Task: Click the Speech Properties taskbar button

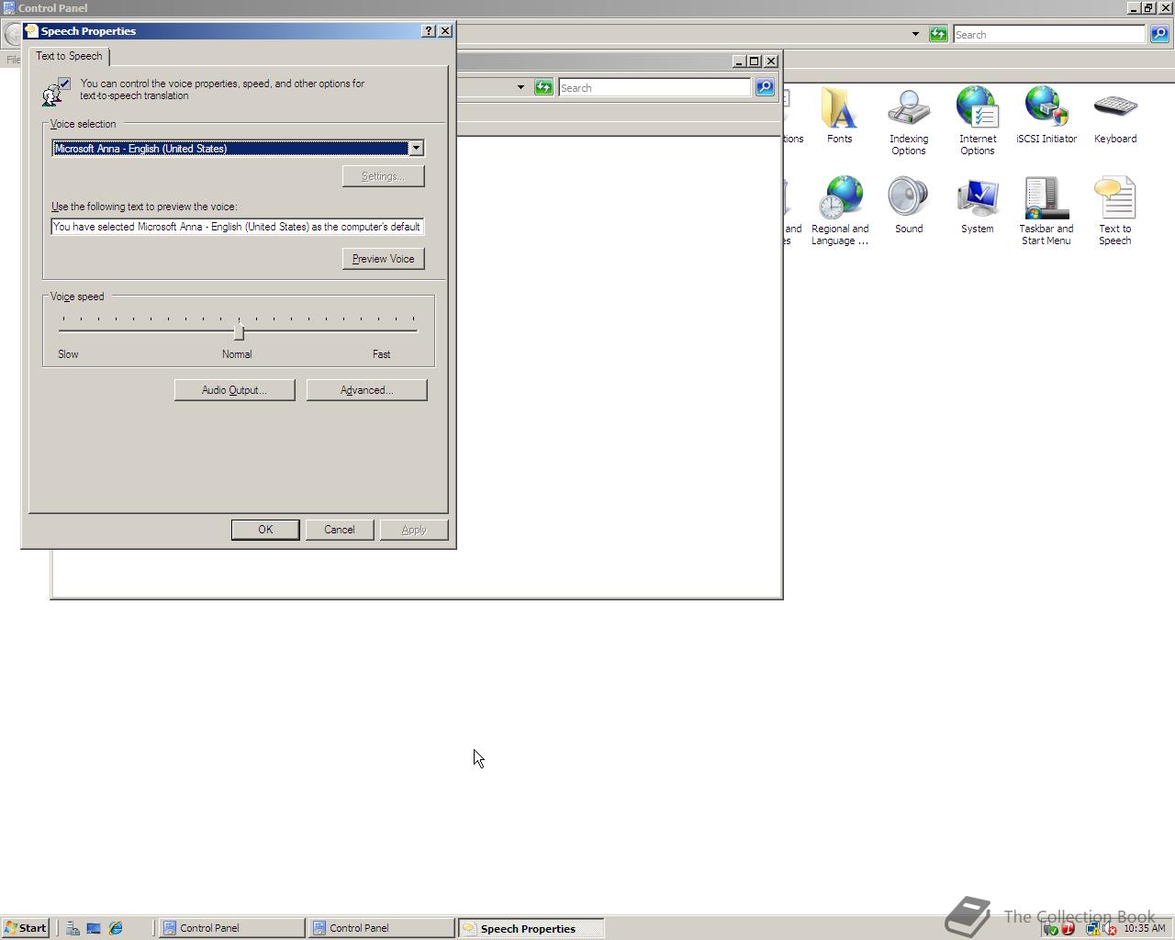Action: point(532,928)
